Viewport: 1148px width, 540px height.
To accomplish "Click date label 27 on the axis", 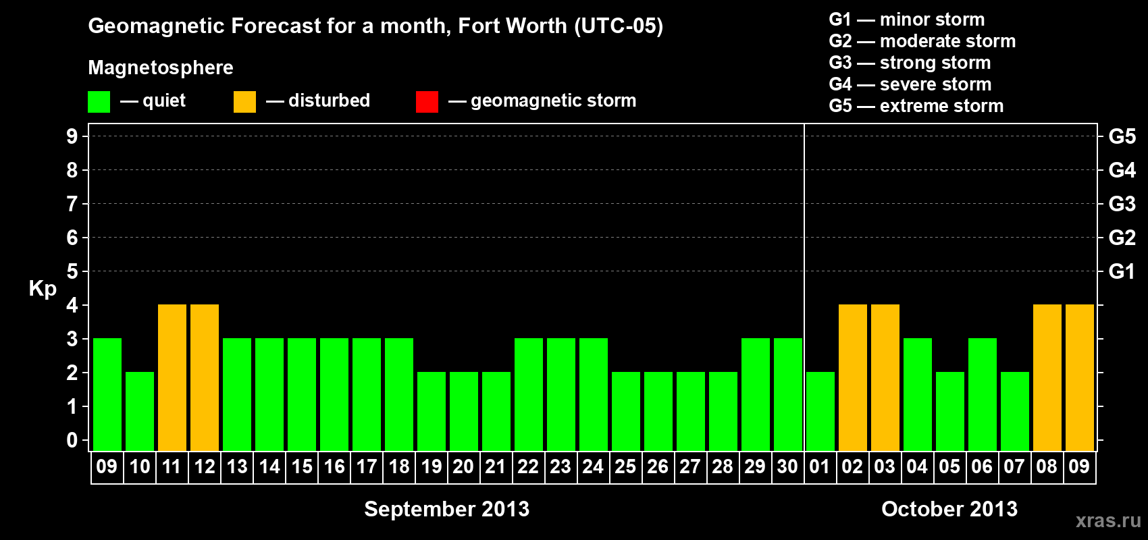I will 691,467.
